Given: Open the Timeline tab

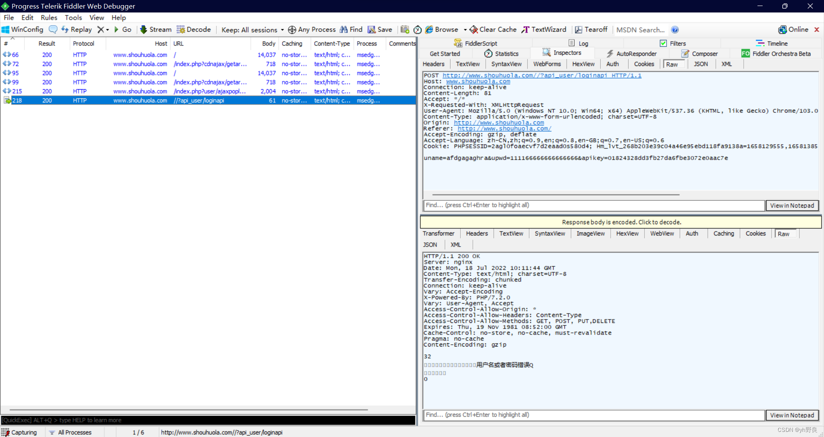Looking at the screenshot, I should pyautogui.click(x=772, y=43).
